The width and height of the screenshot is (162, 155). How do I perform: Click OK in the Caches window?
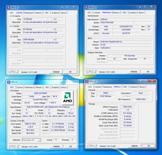[x=70, y=72]
